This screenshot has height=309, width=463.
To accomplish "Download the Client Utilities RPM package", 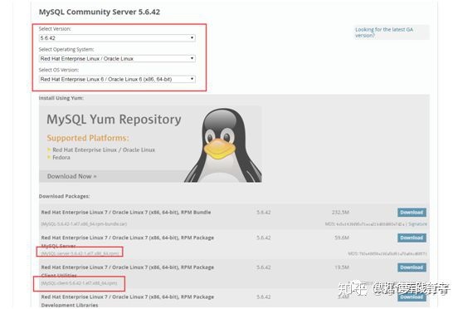I will coord(412,267).
